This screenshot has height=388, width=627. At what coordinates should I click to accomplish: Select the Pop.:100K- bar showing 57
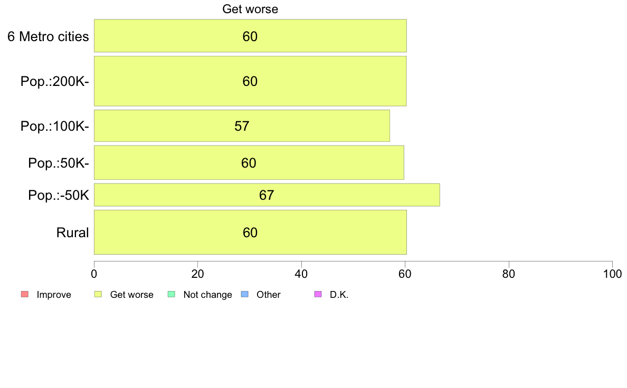[242, 126]
